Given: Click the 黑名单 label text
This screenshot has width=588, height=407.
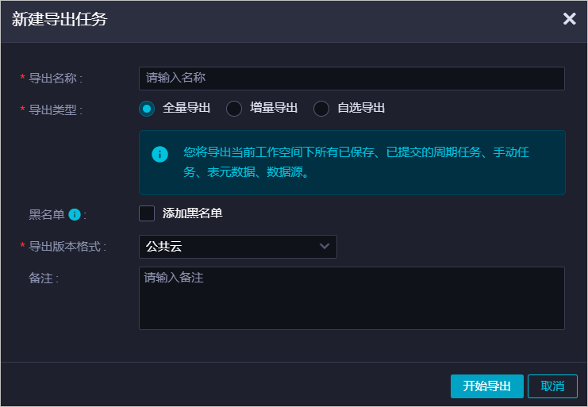Looking at the screenshot, I should (48, 214).
